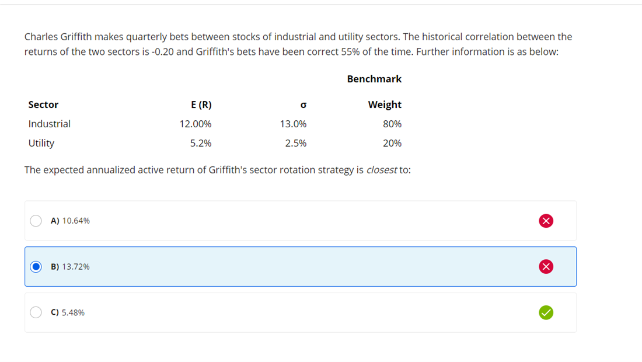Click the Benchmark heading above the table

click(374, 79)
